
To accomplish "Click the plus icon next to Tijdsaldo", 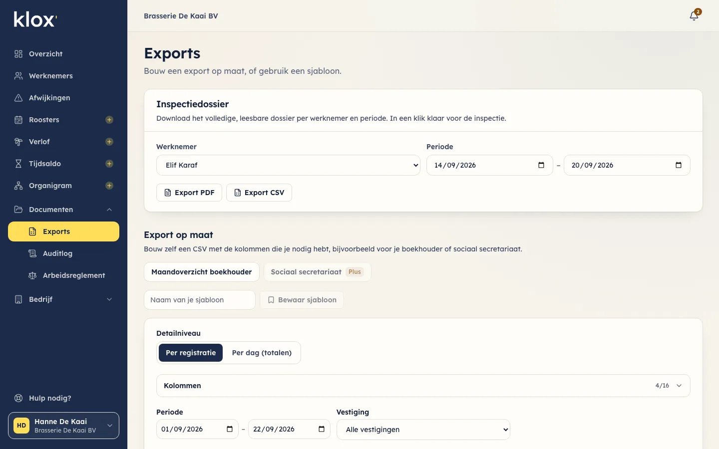I will pos(109,164).
